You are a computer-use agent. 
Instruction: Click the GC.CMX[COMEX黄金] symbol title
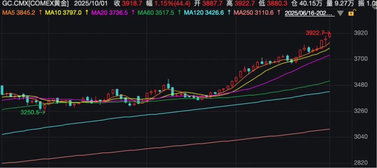point(34,4)
